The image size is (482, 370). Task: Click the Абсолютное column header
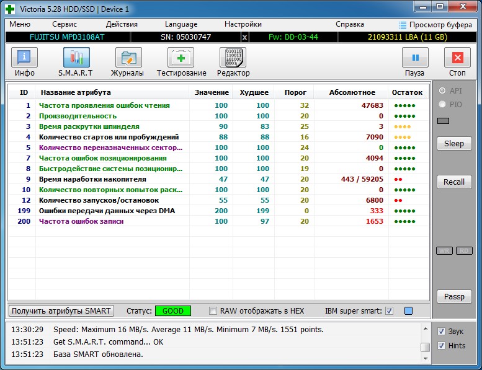click(352, 92)
